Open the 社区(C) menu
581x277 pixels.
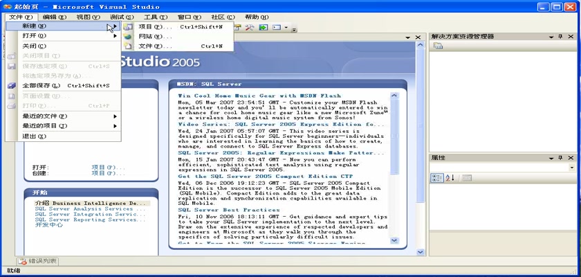click(x=223, y=17)
